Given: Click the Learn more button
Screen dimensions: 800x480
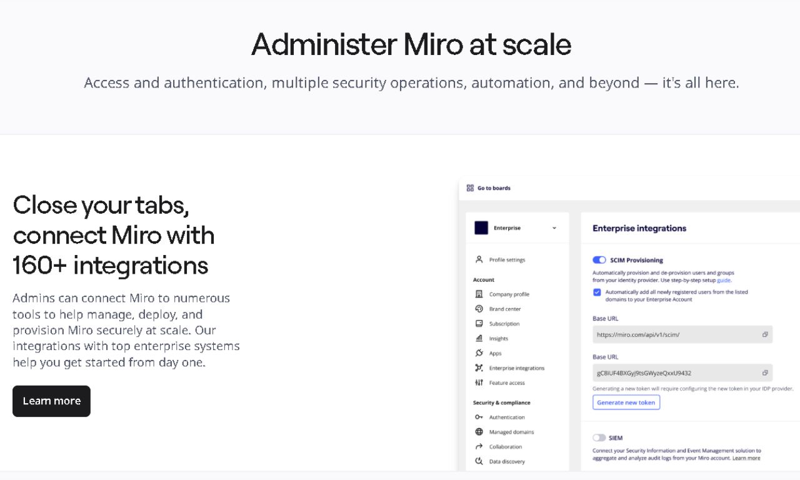Looking at the screenshot, I should coord(51,401).
